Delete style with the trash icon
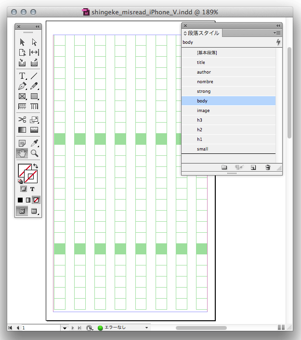This screenshot has width=301, height=340. coord(268,167)
